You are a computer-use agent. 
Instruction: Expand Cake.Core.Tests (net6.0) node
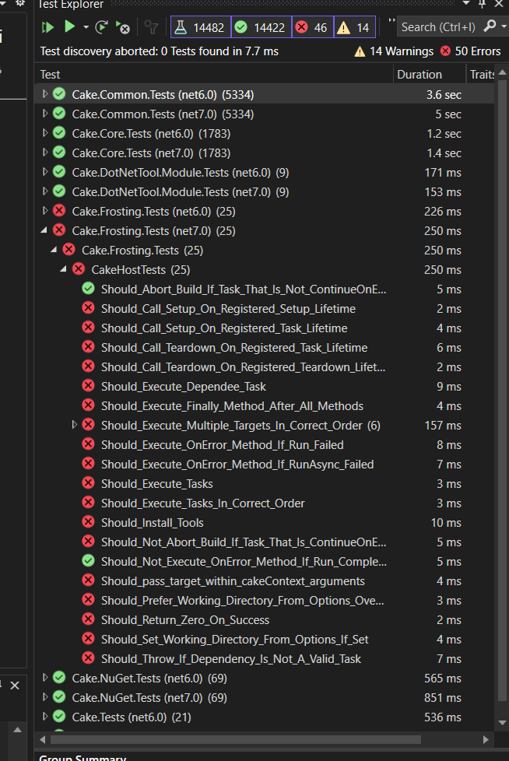click(44, 133)
